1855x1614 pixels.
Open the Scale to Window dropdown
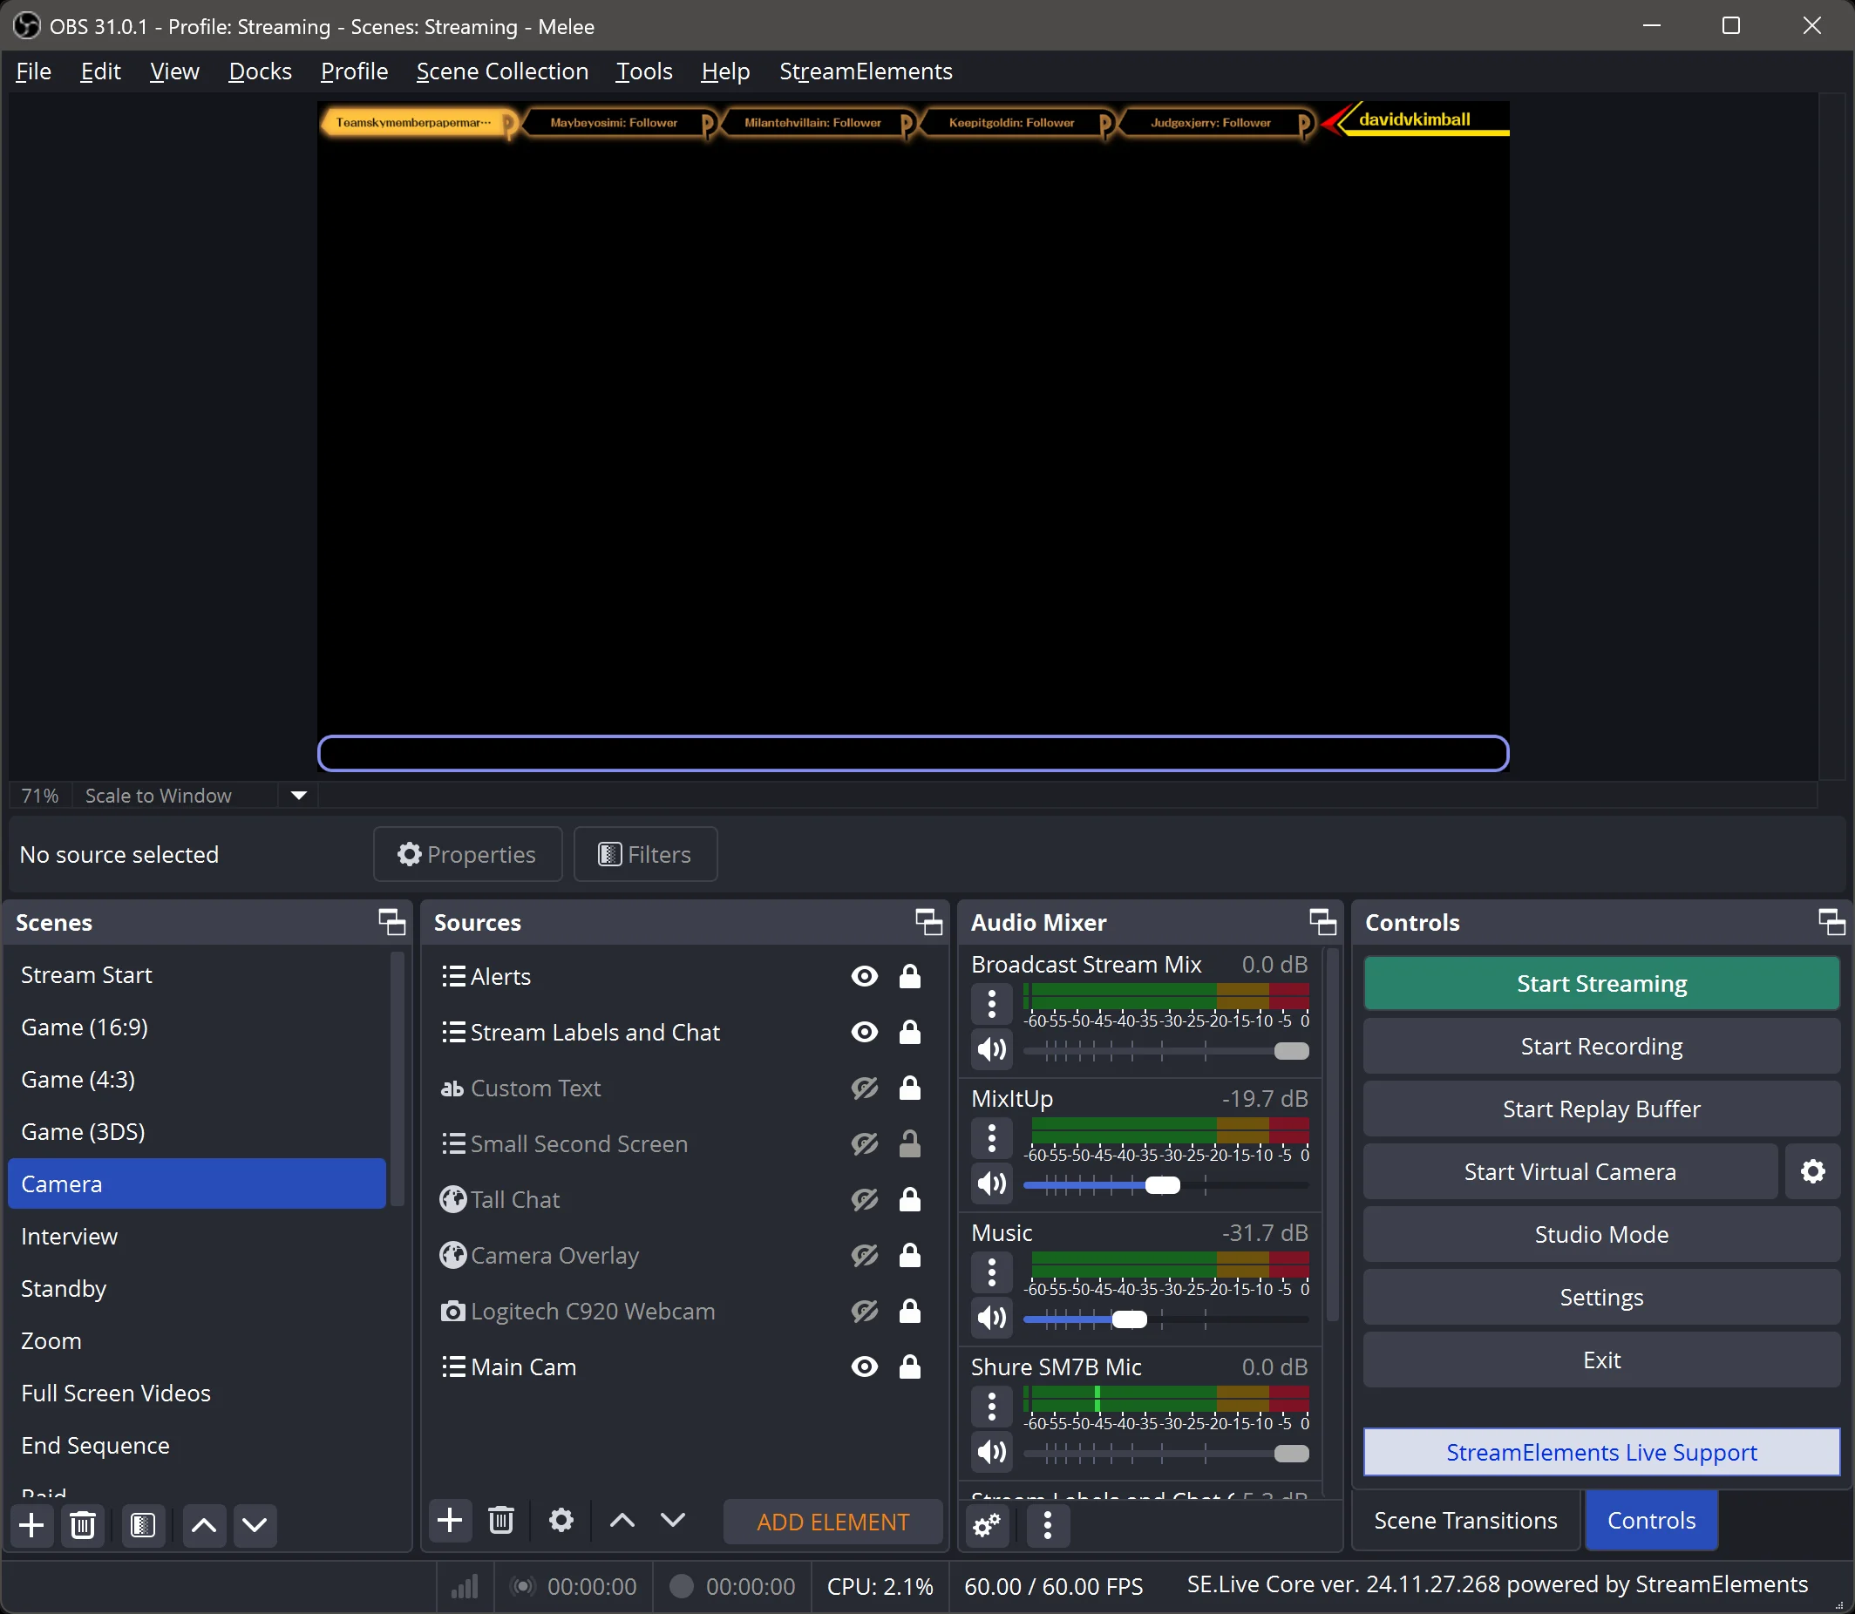pyautogui.click(x=297, y=796)
